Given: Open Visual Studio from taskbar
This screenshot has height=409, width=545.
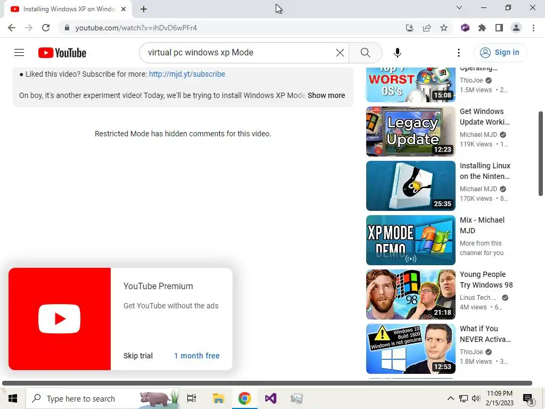Looking at the screenshot, I should [x=271, y=398].
